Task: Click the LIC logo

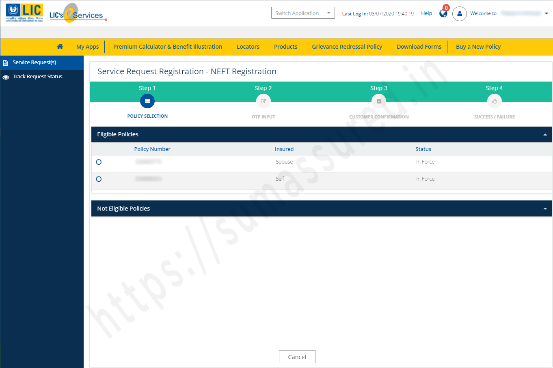Action: 24,12
